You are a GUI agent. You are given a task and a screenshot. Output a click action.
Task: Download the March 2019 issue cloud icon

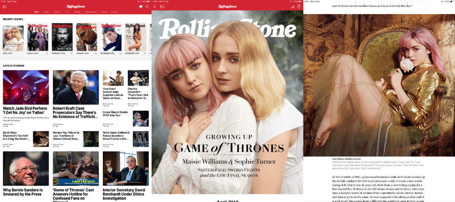point(47,53)
